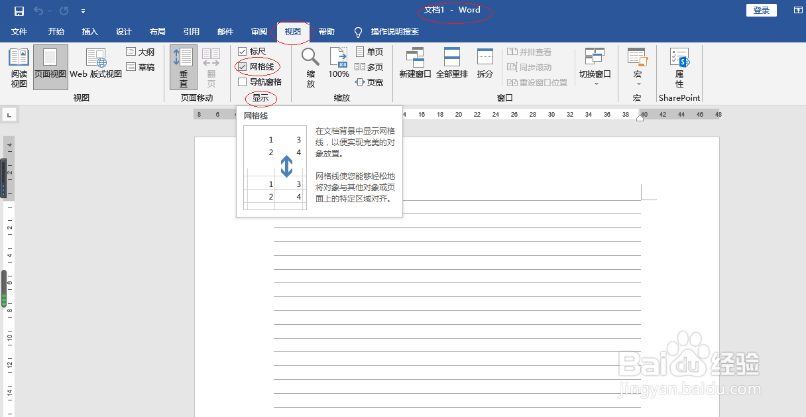Click Arrange All (全部重排)
This screenshot has height=417, width=806.
452,64
